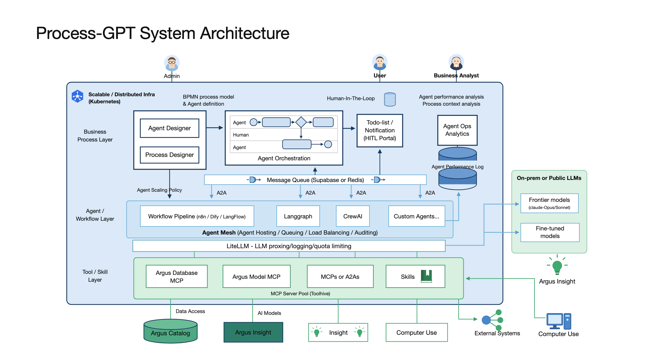Click the Process-GPT System Architecture title
651x363 pixels.
(162, 33)
